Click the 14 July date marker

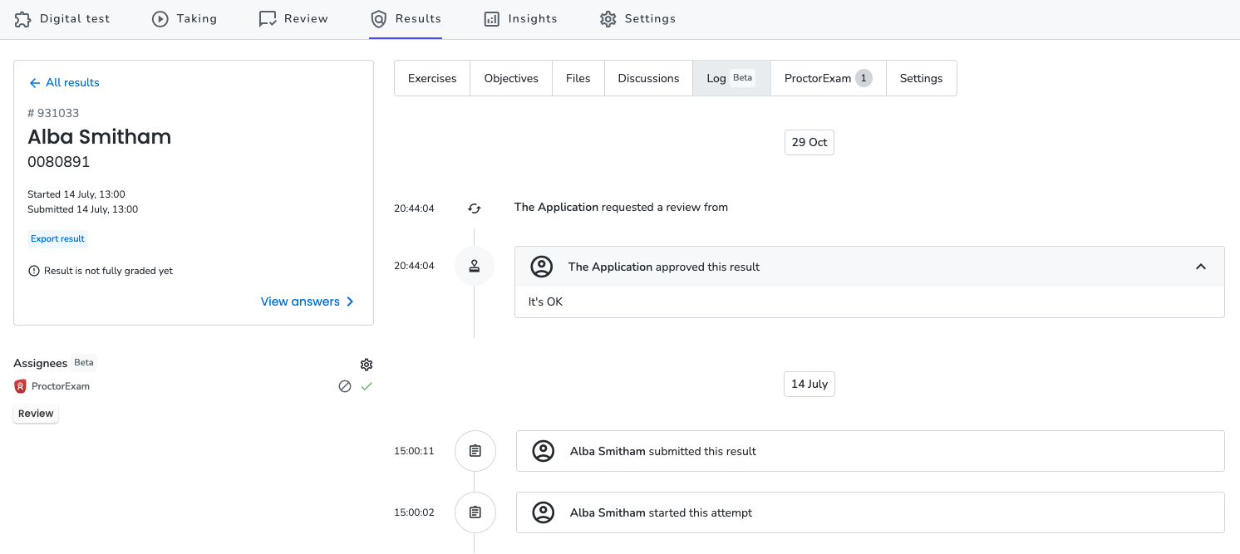(x=809, y=384)
